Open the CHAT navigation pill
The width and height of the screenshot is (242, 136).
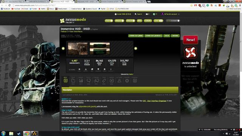[x=158, y=21]
